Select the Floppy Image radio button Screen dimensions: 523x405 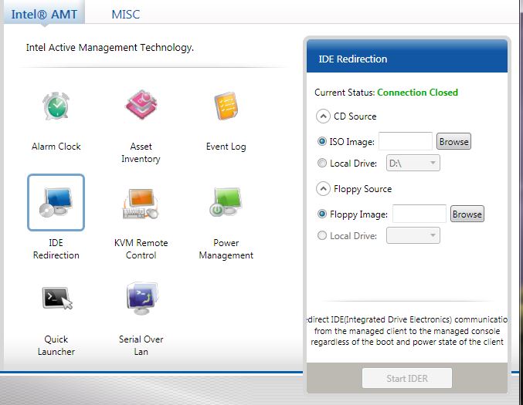click(x=322, y=214)
